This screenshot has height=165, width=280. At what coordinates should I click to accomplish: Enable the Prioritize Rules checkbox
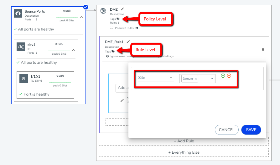111,28
